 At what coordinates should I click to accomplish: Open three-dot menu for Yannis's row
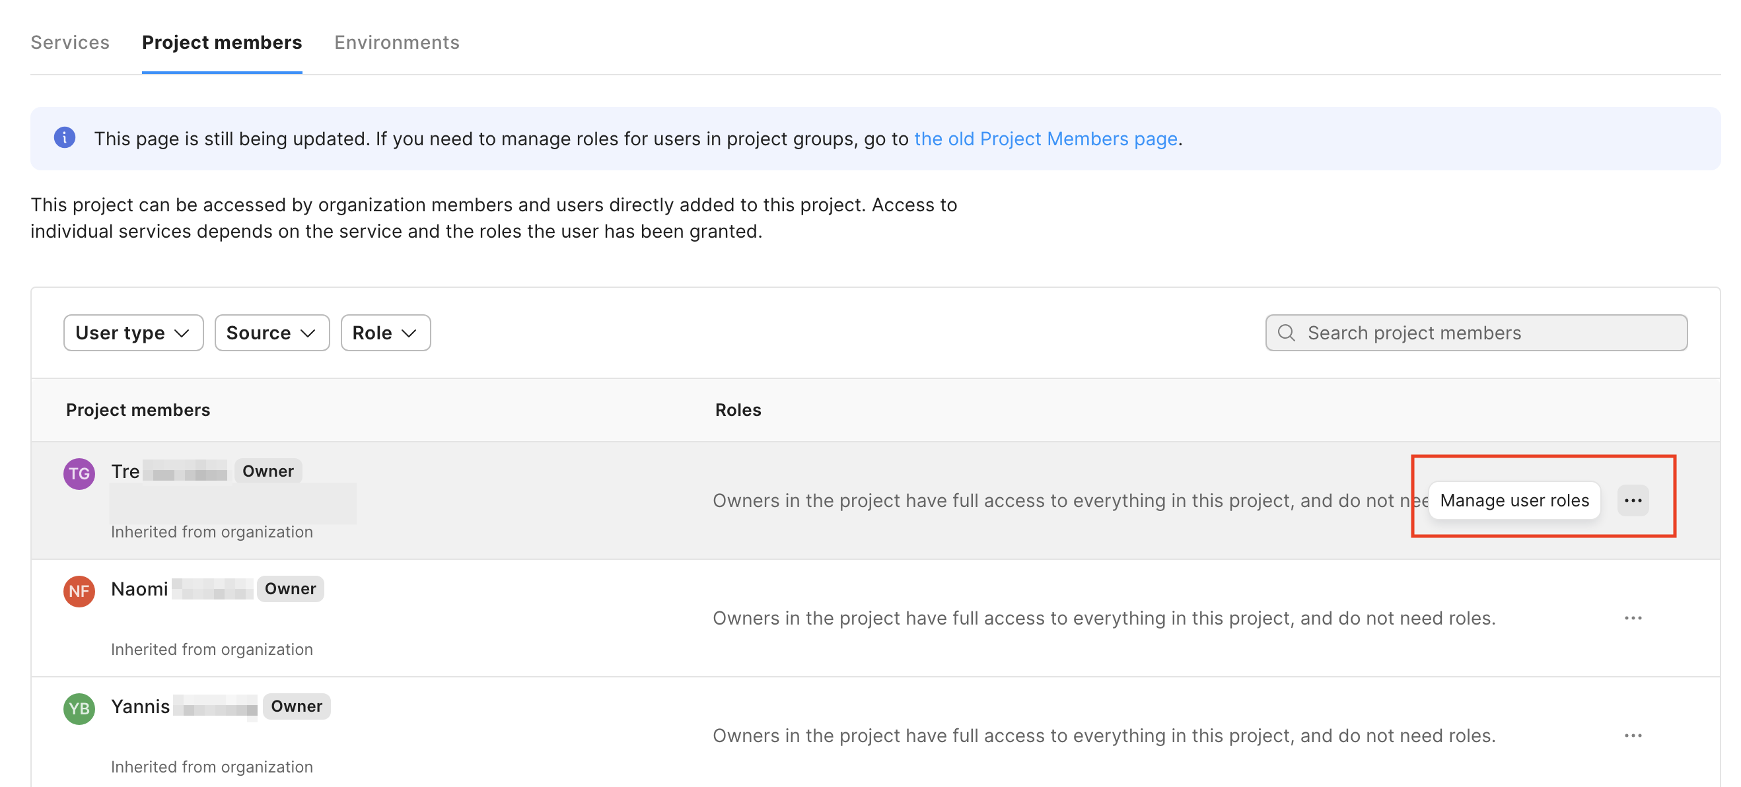[x=1632, y=735]
